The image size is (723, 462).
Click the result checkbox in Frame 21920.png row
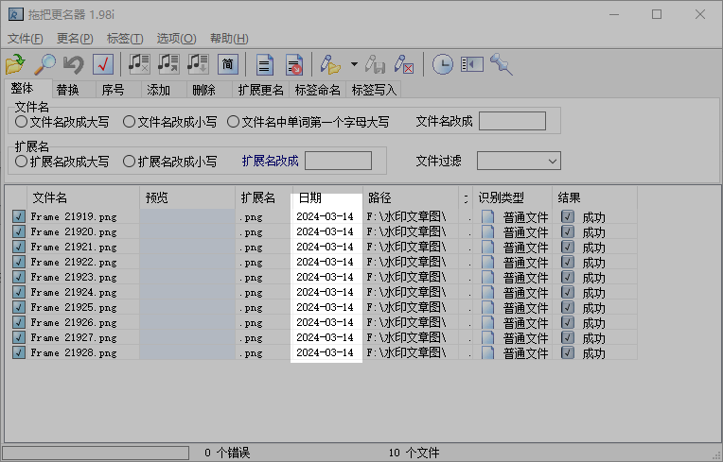[x=568, y=231]
